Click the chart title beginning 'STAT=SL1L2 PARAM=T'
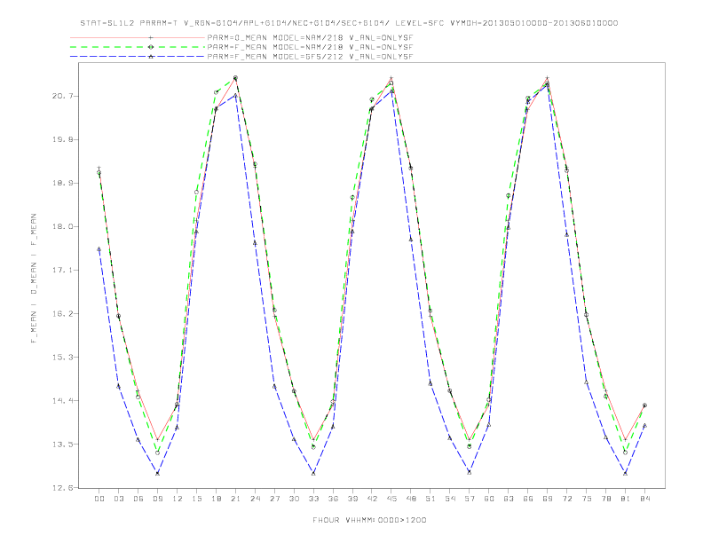This screenshot has height=543, width=703. click(x=349, y=23)
